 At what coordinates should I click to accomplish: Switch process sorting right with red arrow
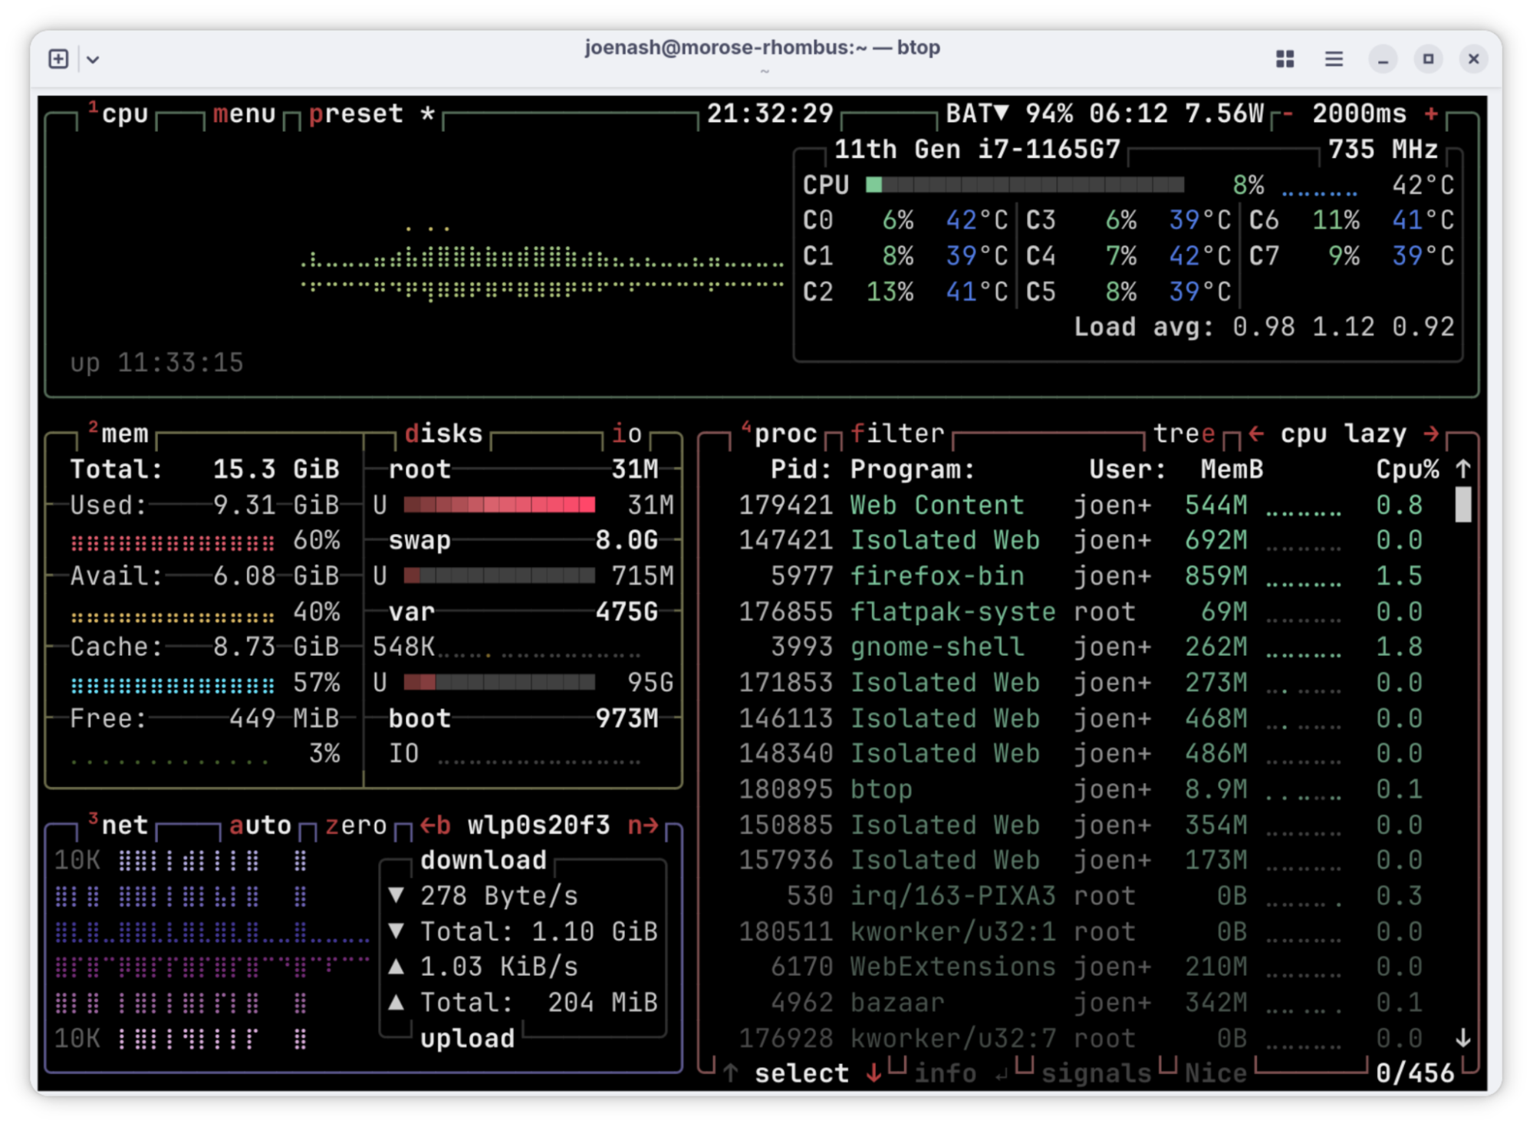pos(1430,434)
